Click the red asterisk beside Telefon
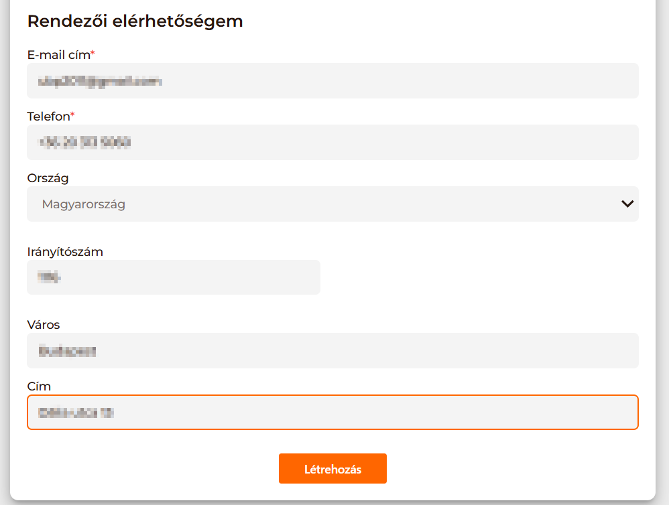Image resolution: width=669 pixels, height=505 pixels. point(72,115)
